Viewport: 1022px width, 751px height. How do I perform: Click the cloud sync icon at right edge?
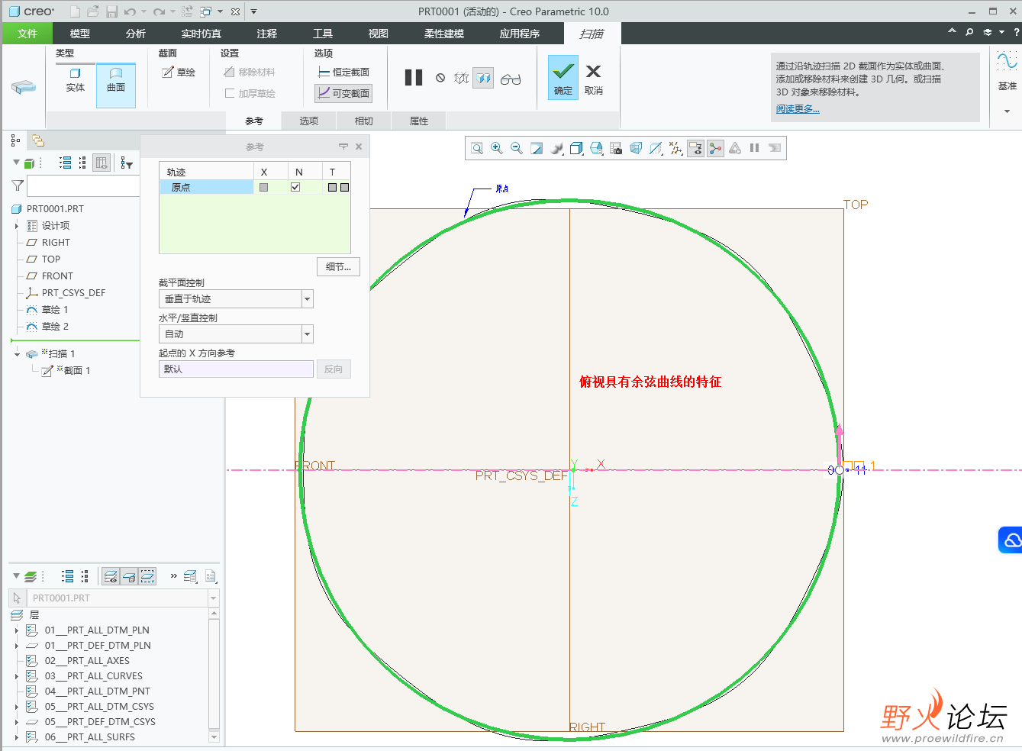coord(1011,540)
